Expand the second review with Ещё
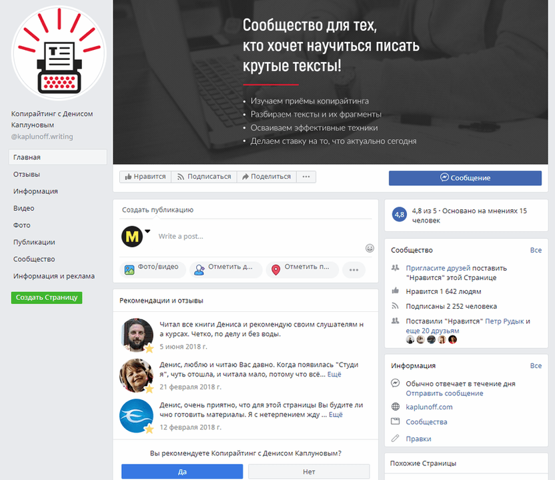555x480 pixels. point(334,375)
